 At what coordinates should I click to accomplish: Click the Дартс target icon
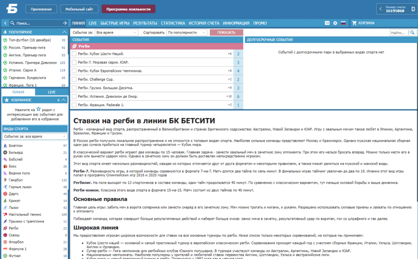pos(5,194)
